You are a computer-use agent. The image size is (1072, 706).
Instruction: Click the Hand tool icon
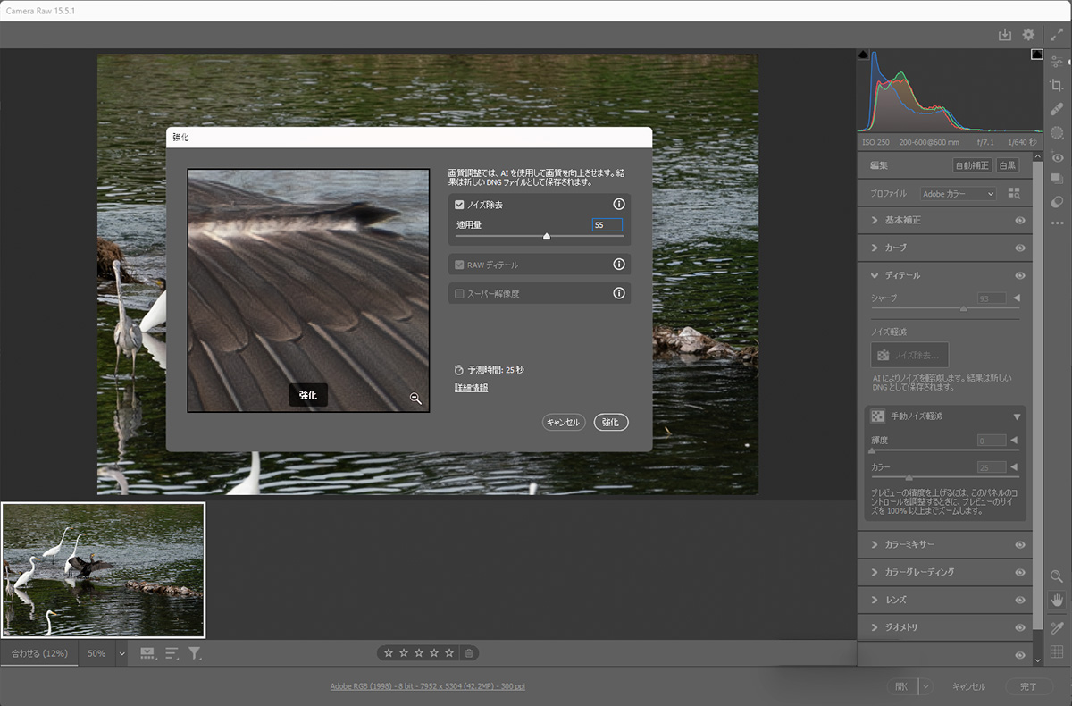pos(1057,601)
